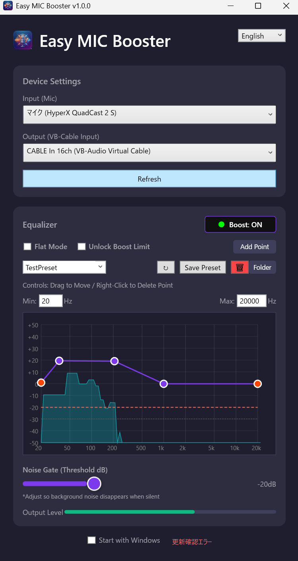Select the purple EQ point near 200 Hz

click(114, 361)
